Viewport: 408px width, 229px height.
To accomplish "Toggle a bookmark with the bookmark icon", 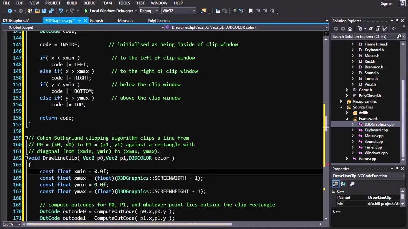I will [251, 11].
